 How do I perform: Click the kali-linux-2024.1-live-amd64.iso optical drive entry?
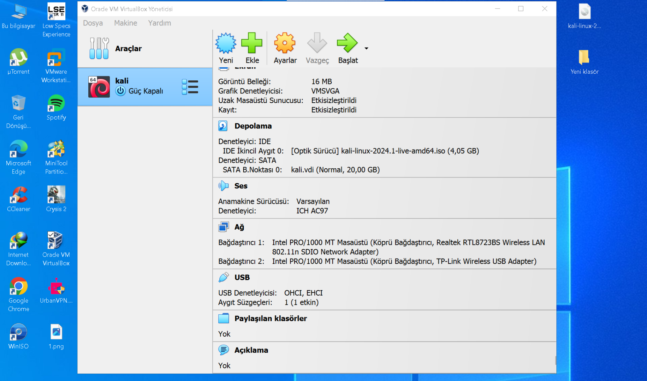click(x=385, y=151)
